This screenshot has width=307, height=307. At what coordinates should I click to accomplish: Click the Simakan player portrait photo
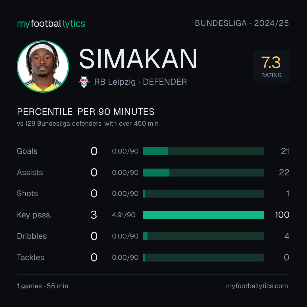tap(43, 66)
